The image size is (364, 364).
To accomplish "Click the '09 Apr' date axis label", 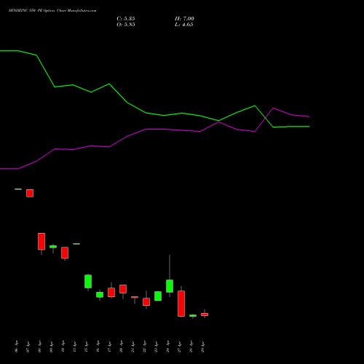I will tap(51, 347).
